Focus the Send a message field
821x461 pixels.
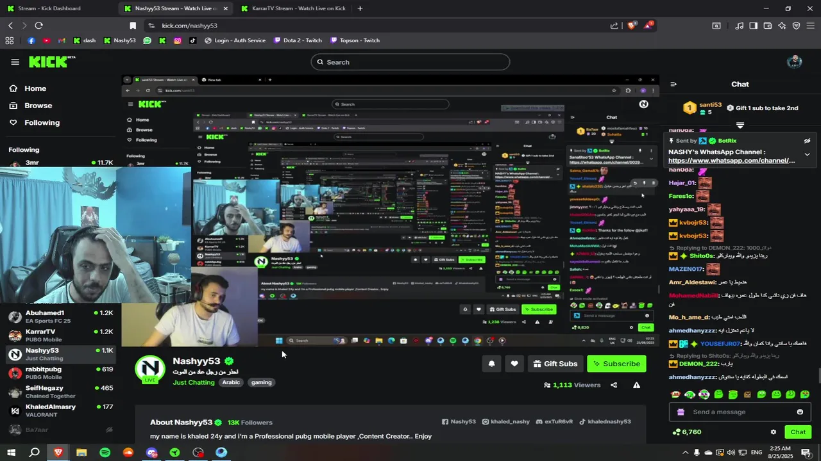click(x=740, y=412)
